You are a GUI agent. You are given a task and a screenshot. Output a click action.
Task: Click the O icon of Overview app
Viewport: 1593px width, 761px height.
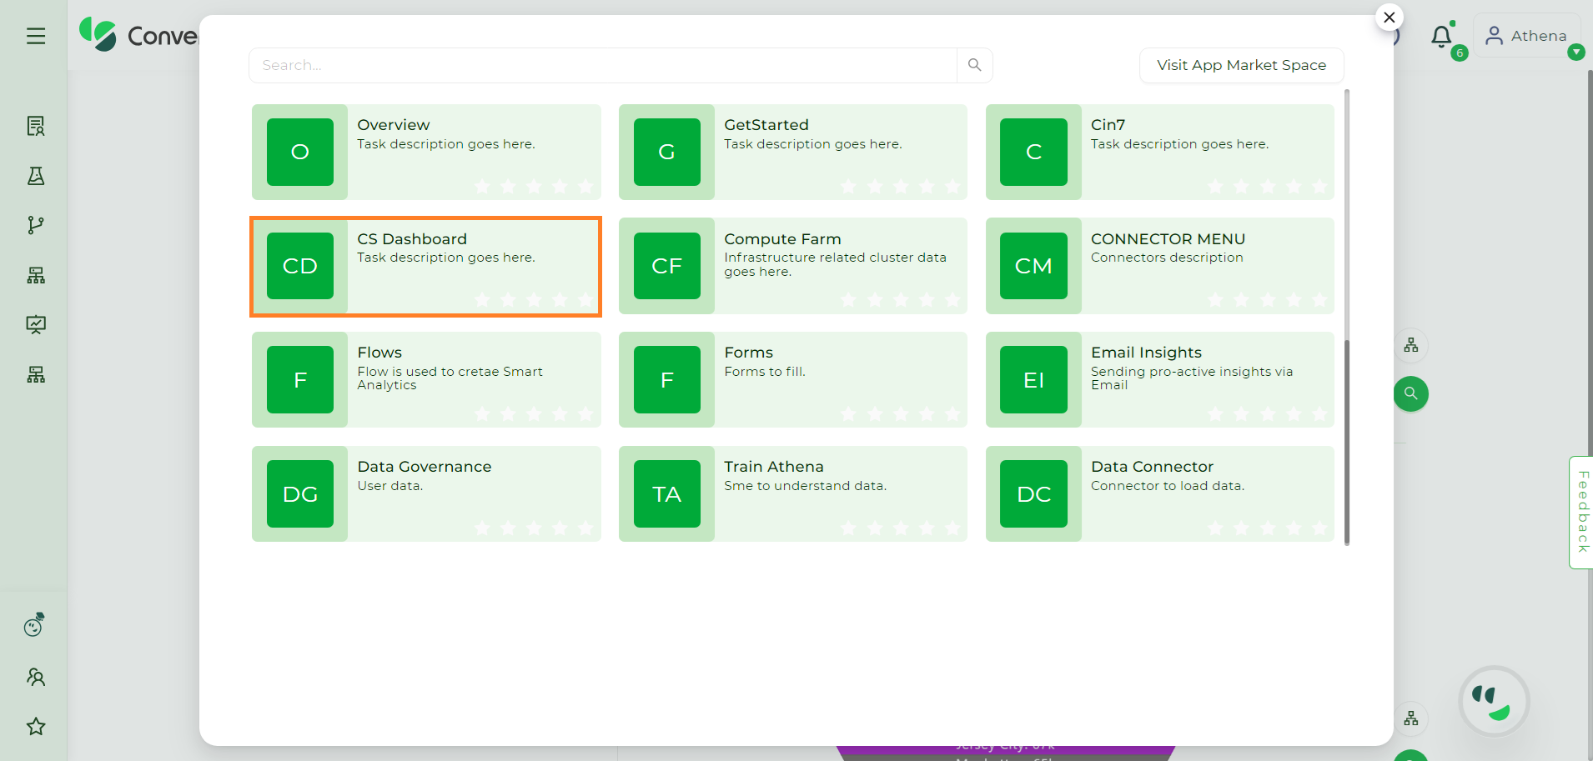click(300, 152)
